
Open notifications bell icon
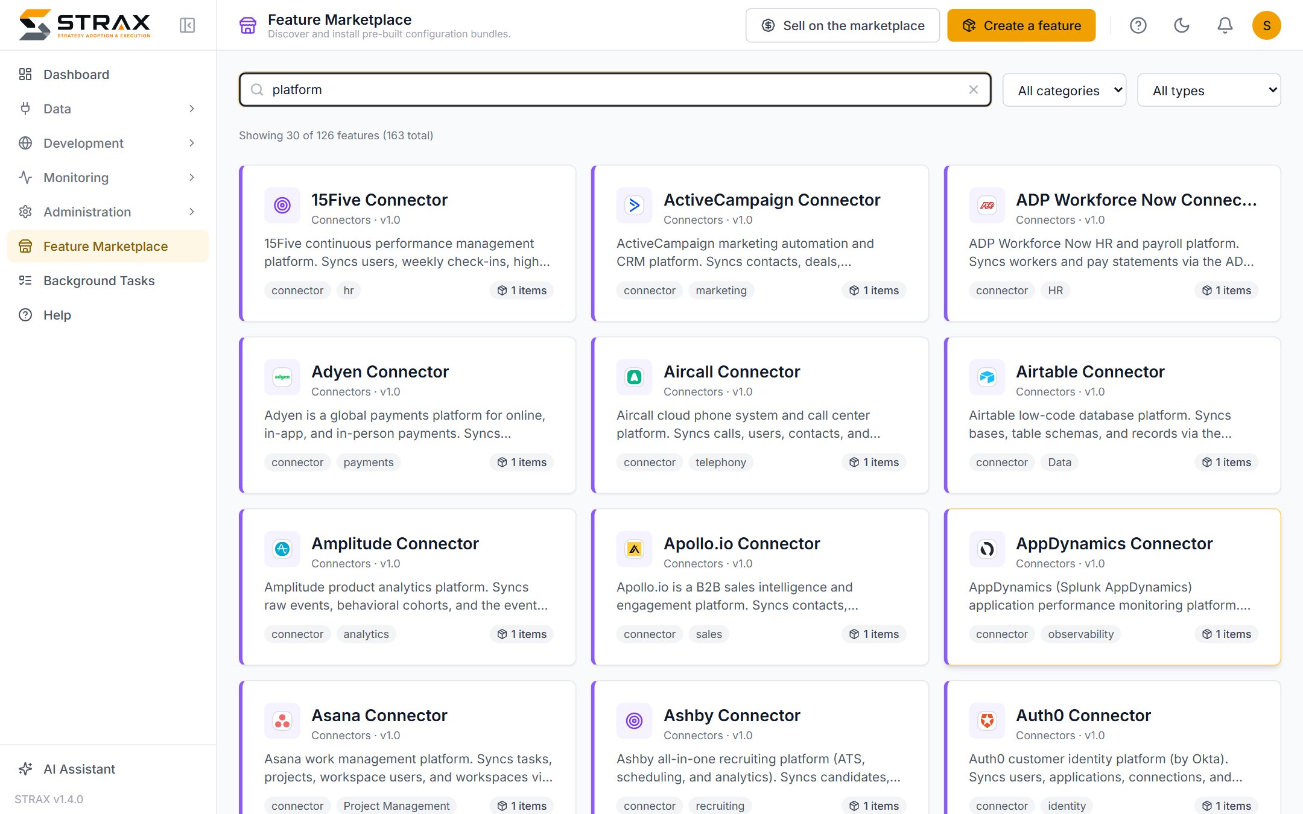click(1225, 25)
